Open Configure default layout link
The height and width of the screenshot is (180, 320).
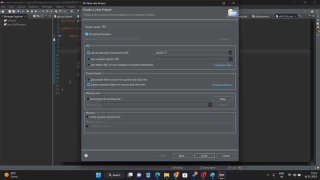(x=222, y=84)
